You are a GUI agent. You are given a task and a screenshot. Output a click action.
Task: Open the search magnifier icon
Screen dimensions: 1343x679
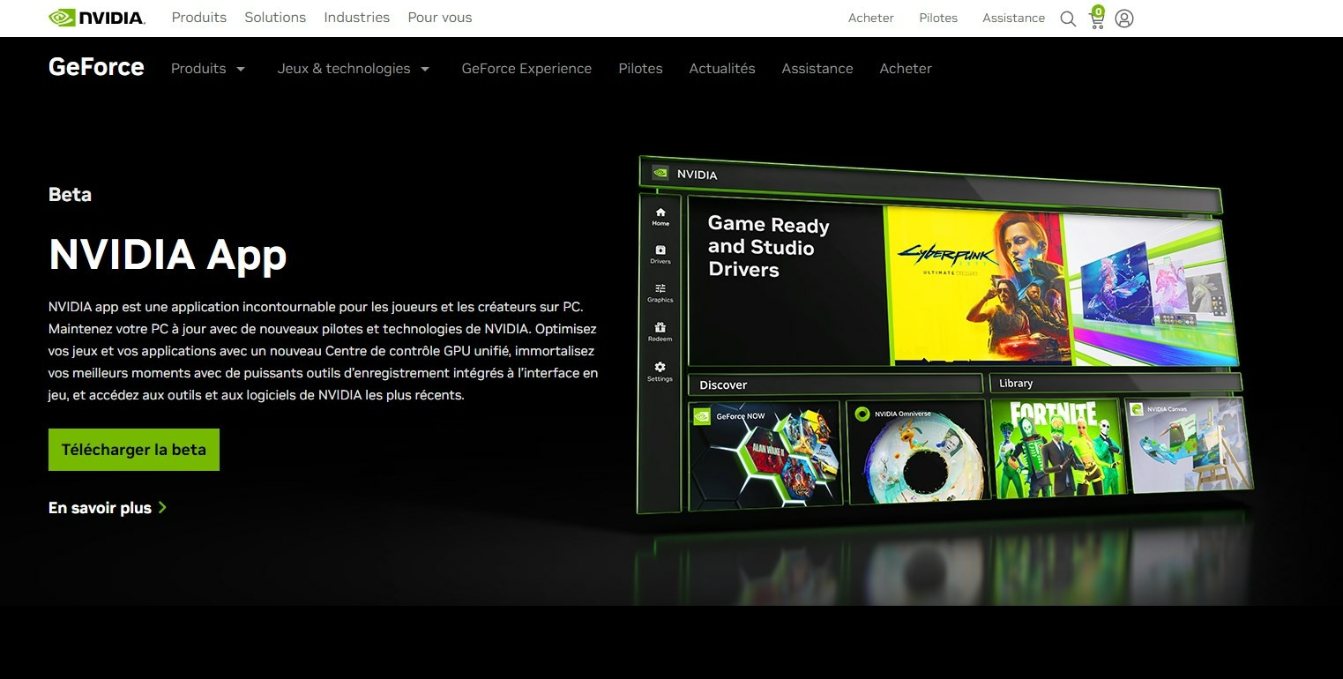point(1068,19)
